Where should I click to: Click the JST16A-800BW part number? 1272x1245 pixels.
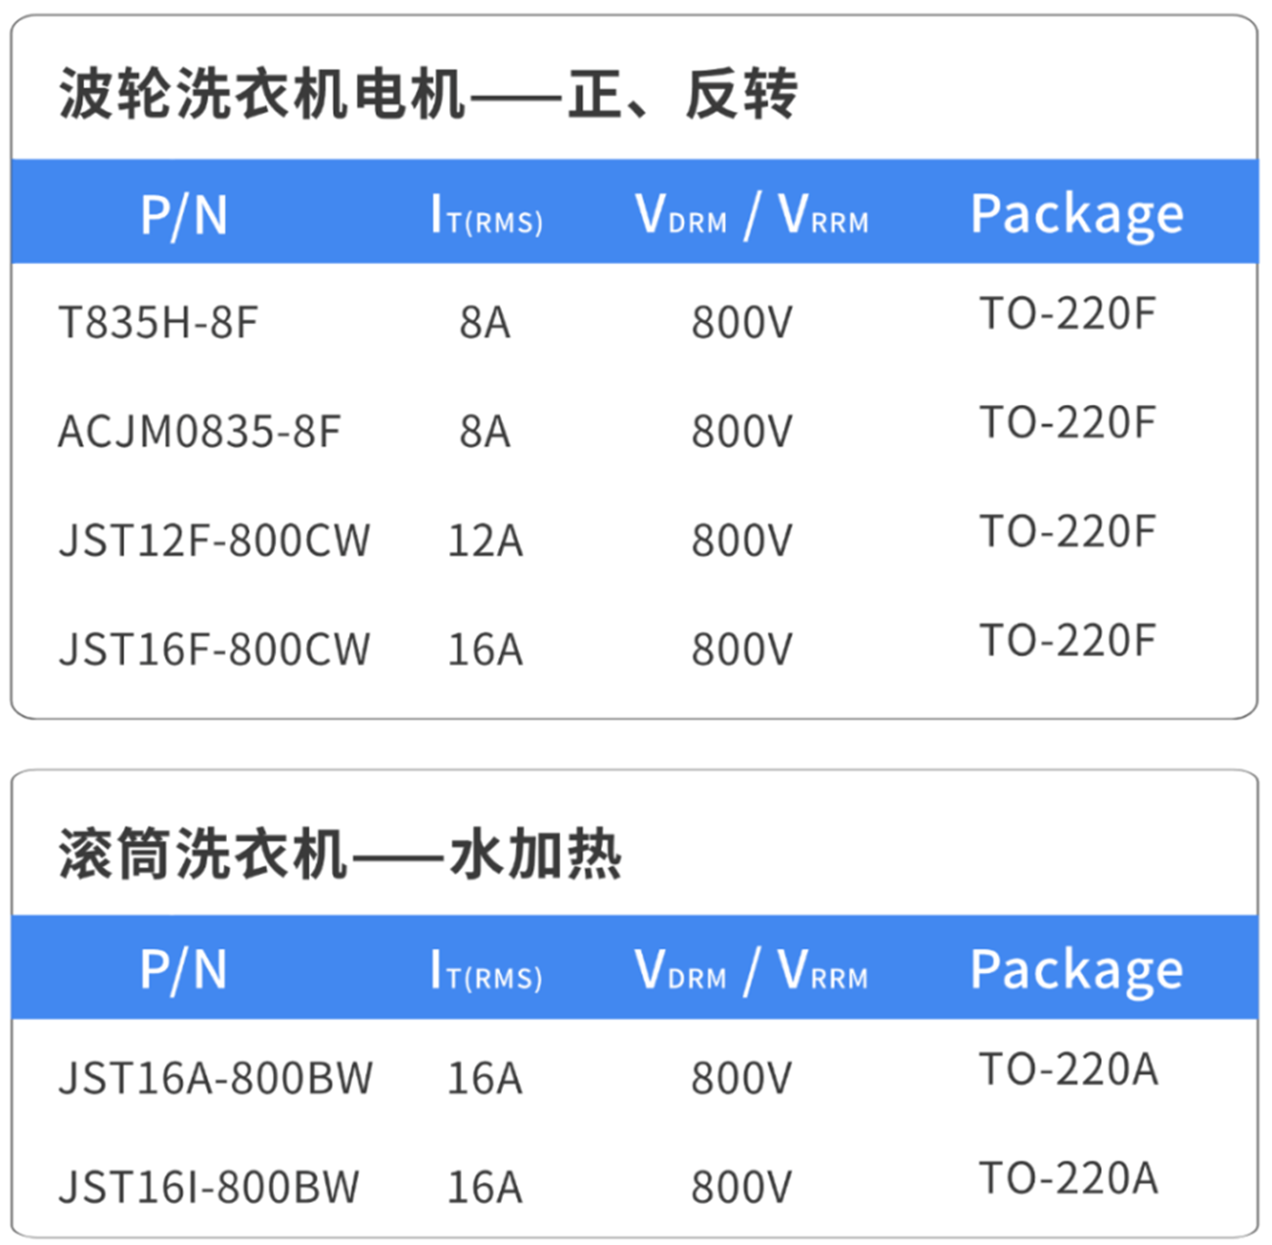215,1079
